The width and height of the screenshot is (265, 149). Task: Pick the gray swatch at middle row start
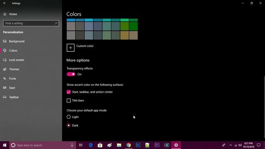[x=71, y=26]
